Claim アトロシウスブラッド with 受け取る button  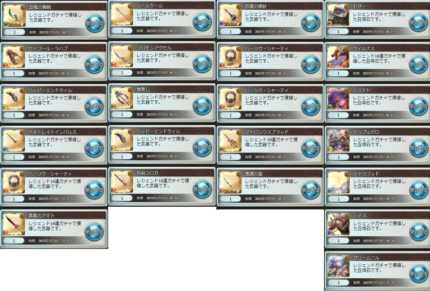coord(310,148)
